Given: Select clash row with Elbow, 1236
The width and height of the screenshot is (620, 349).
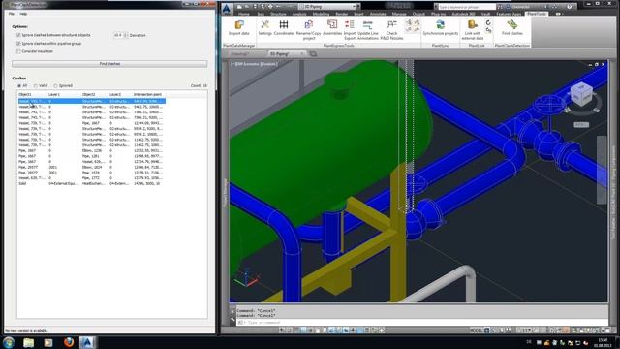Looking at the screenshot, I should (92, 151).
